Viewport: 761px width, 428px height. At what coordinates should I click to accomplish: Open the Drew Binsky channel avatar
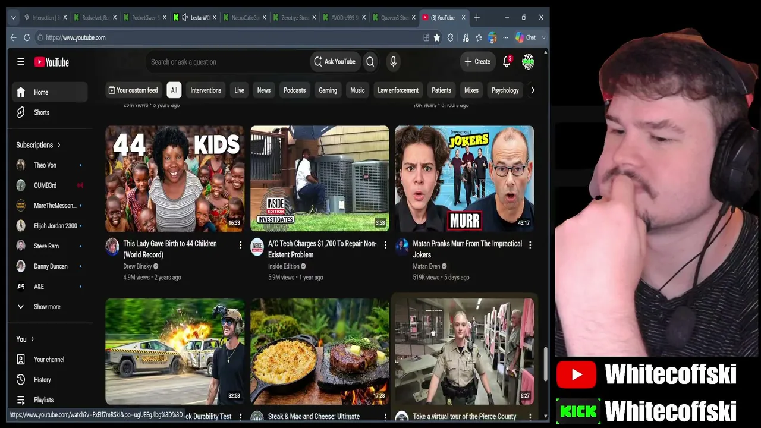click(112, 247)
